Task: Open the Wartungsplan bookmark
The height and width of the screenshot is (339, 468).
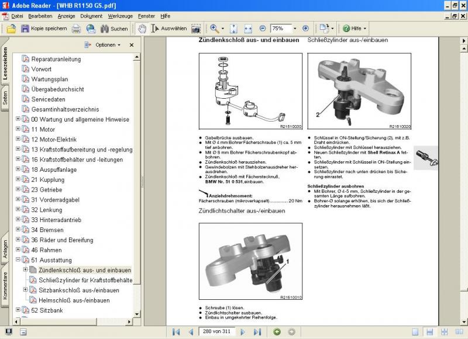Action: (x=50, y=79)
